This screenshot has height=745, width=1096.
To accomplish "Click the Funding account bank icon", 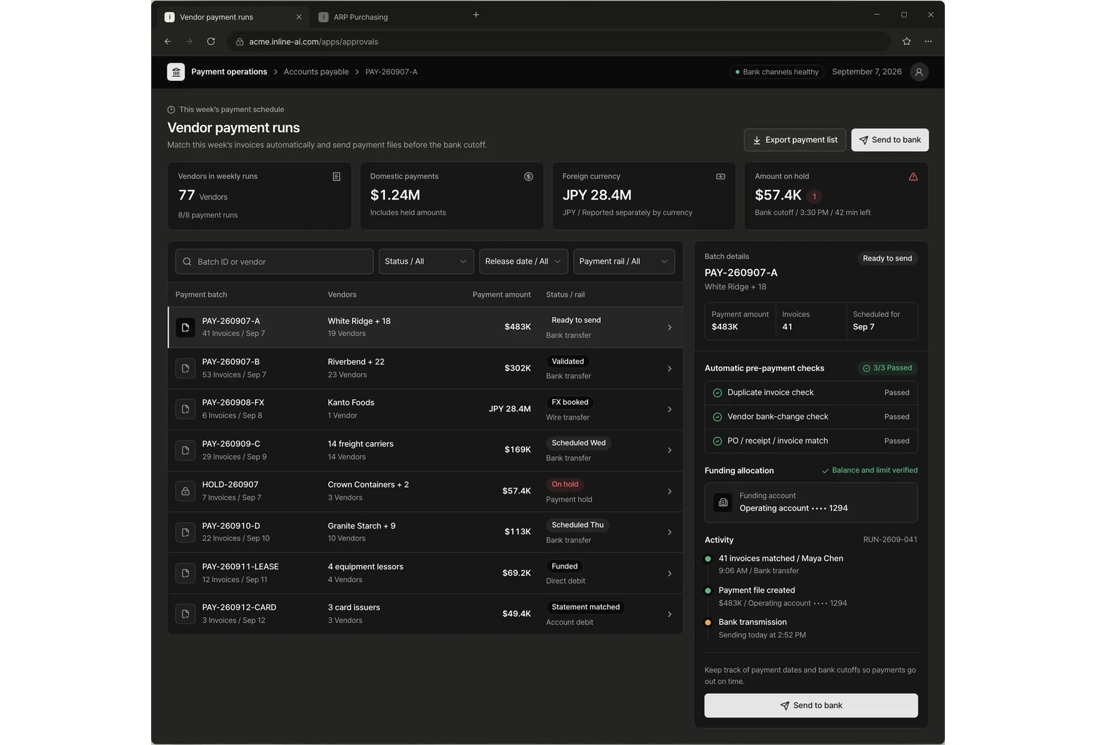I will click(723, 503).
